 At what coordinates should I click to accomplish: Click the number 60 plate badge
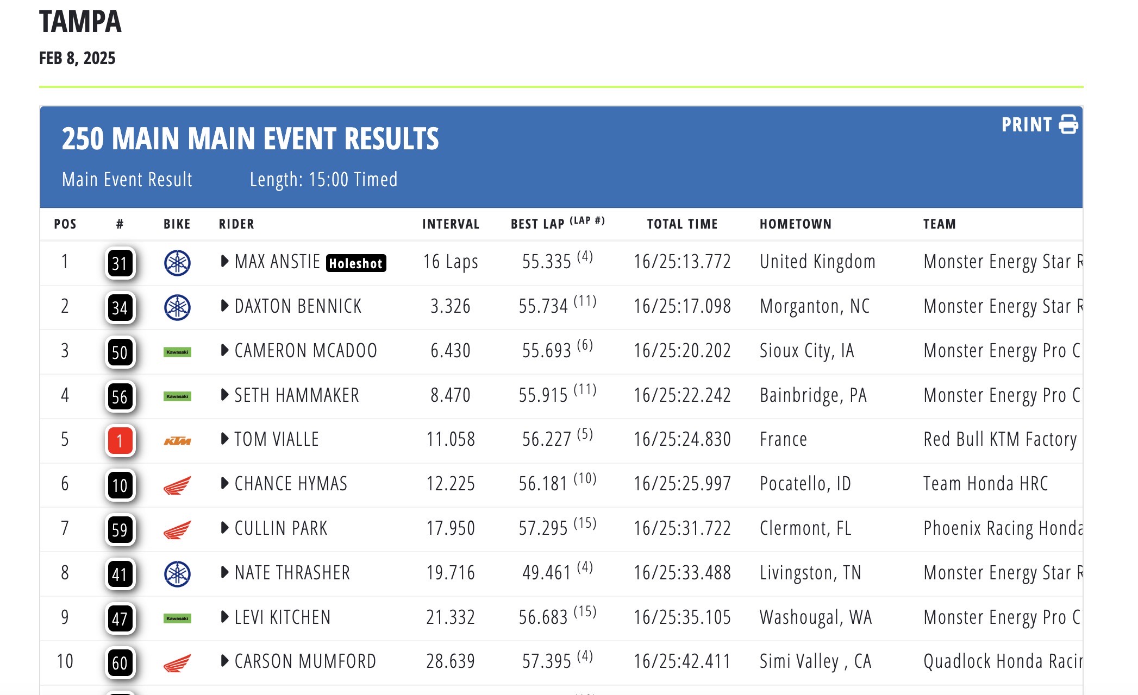[120, 663]
